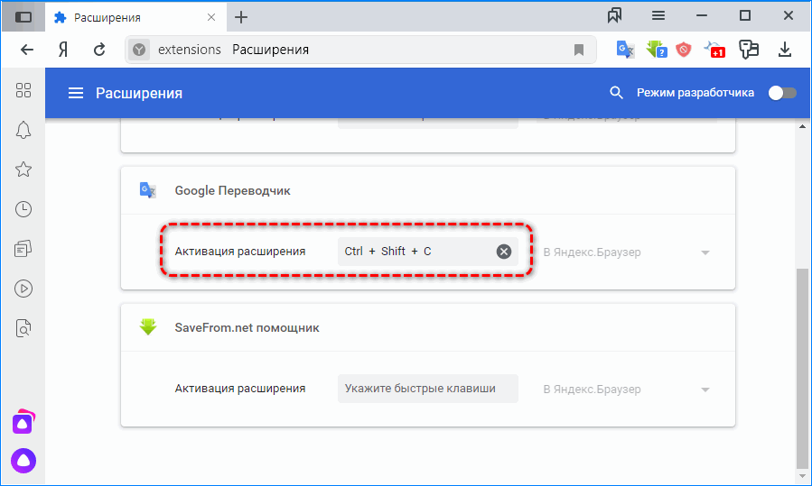
Task: Search extensions with the magnifier icon
Action: pos(617,93)
